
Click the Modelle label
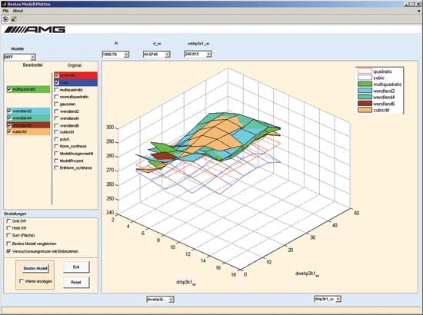18,48
